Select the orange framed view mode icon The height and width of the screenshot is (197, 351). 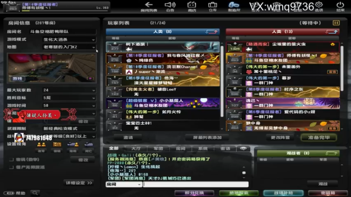[57, 144]
